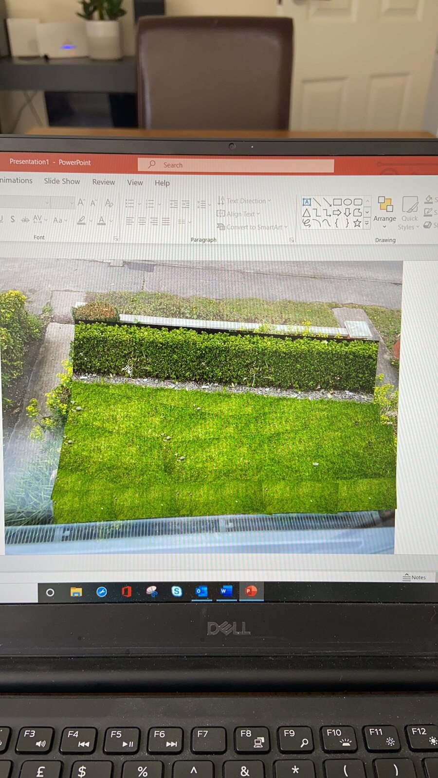Image resolution: width=438 pixels, height=778 pixels.
Task: Toggle the Notes pane
Action: pyautogui.click(x=414, y=577)
